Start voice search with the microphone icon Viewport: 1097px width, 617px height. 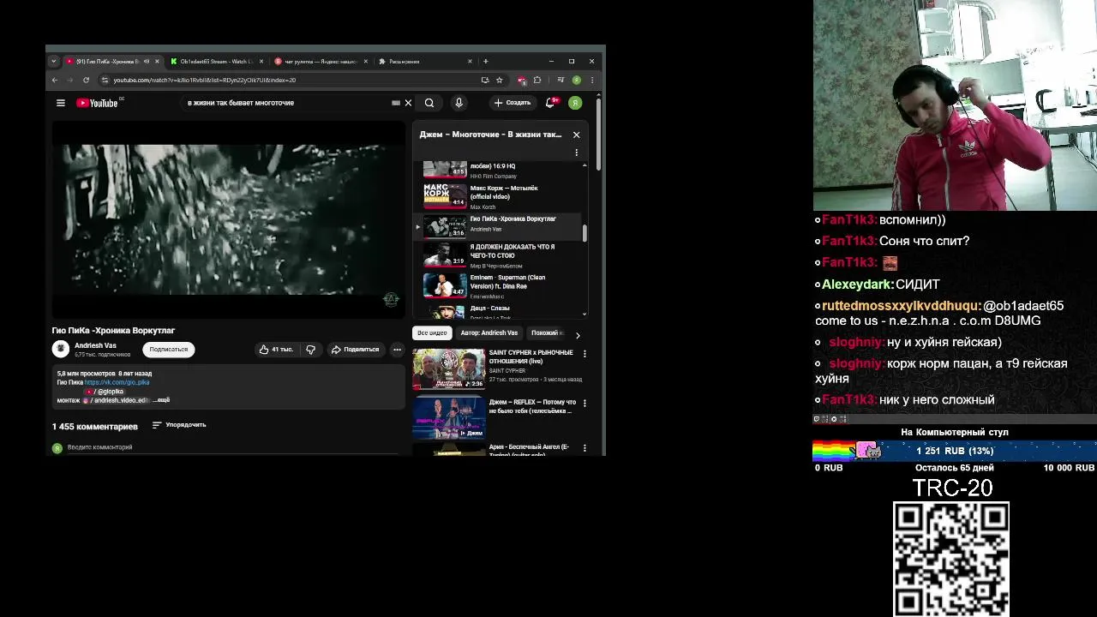(459, 103)
